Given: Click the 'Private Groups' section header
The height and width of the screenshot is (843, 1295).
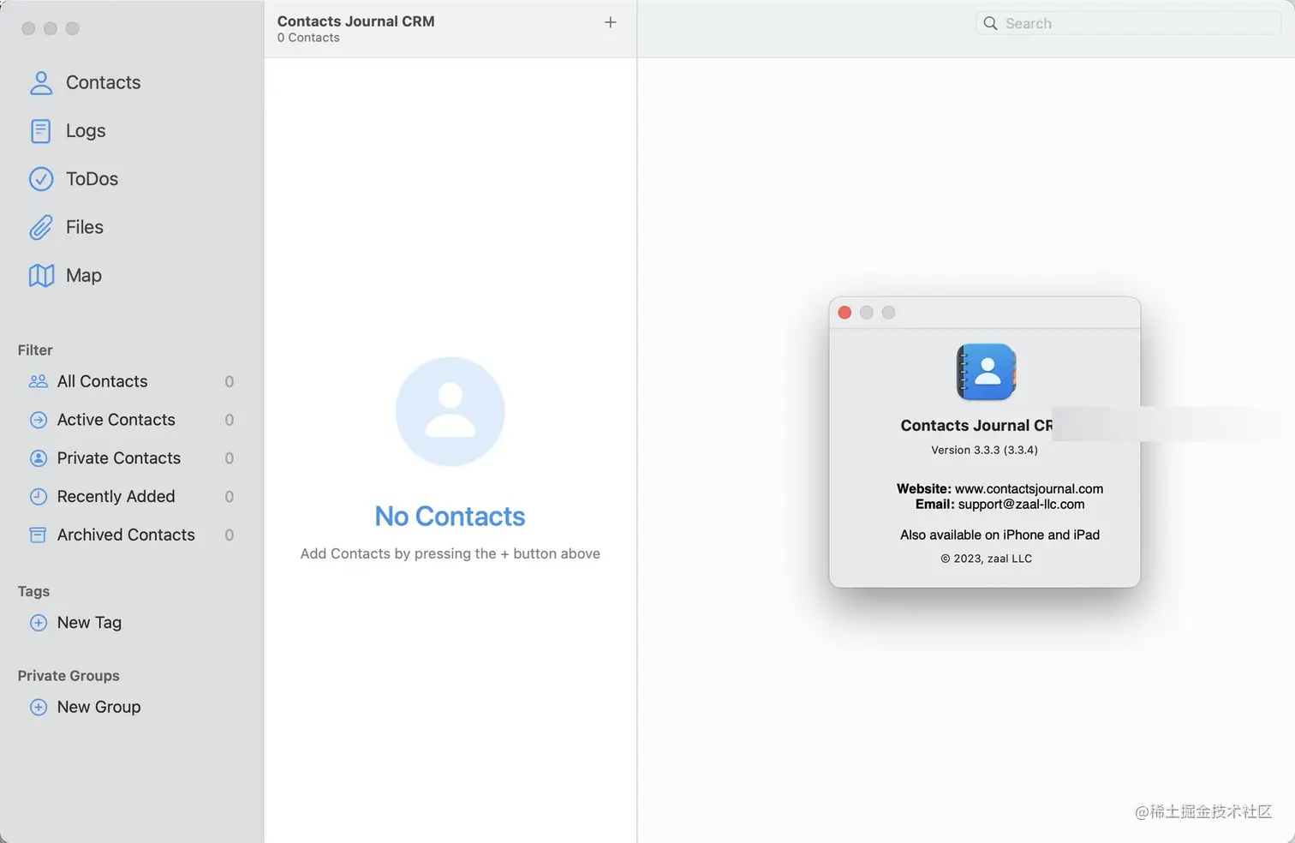Looking at the screenshot, I should [x=69, y=676].
